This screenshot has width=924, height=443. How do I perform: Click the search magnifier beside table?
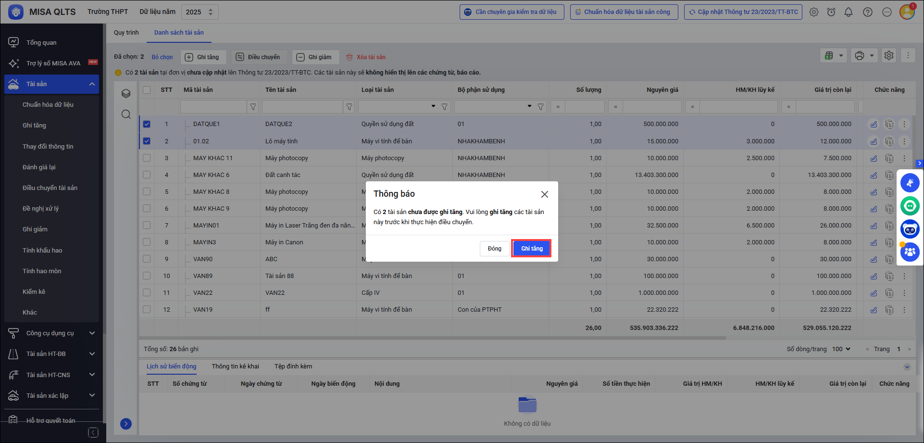pos(126,114)
